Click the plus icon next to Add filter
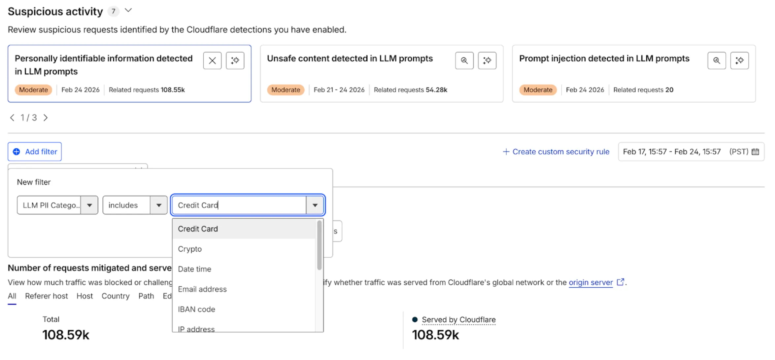The width and height of the screenshot is (775, 360). tap(16, 152)
